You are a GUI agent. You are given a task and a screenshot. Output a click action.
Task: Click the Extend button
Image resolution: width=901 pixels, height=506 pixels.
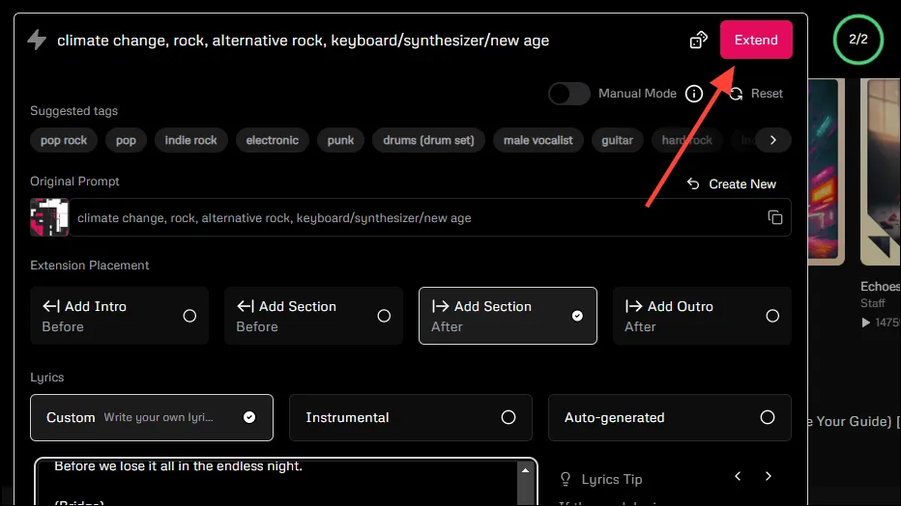click(756, 40)
